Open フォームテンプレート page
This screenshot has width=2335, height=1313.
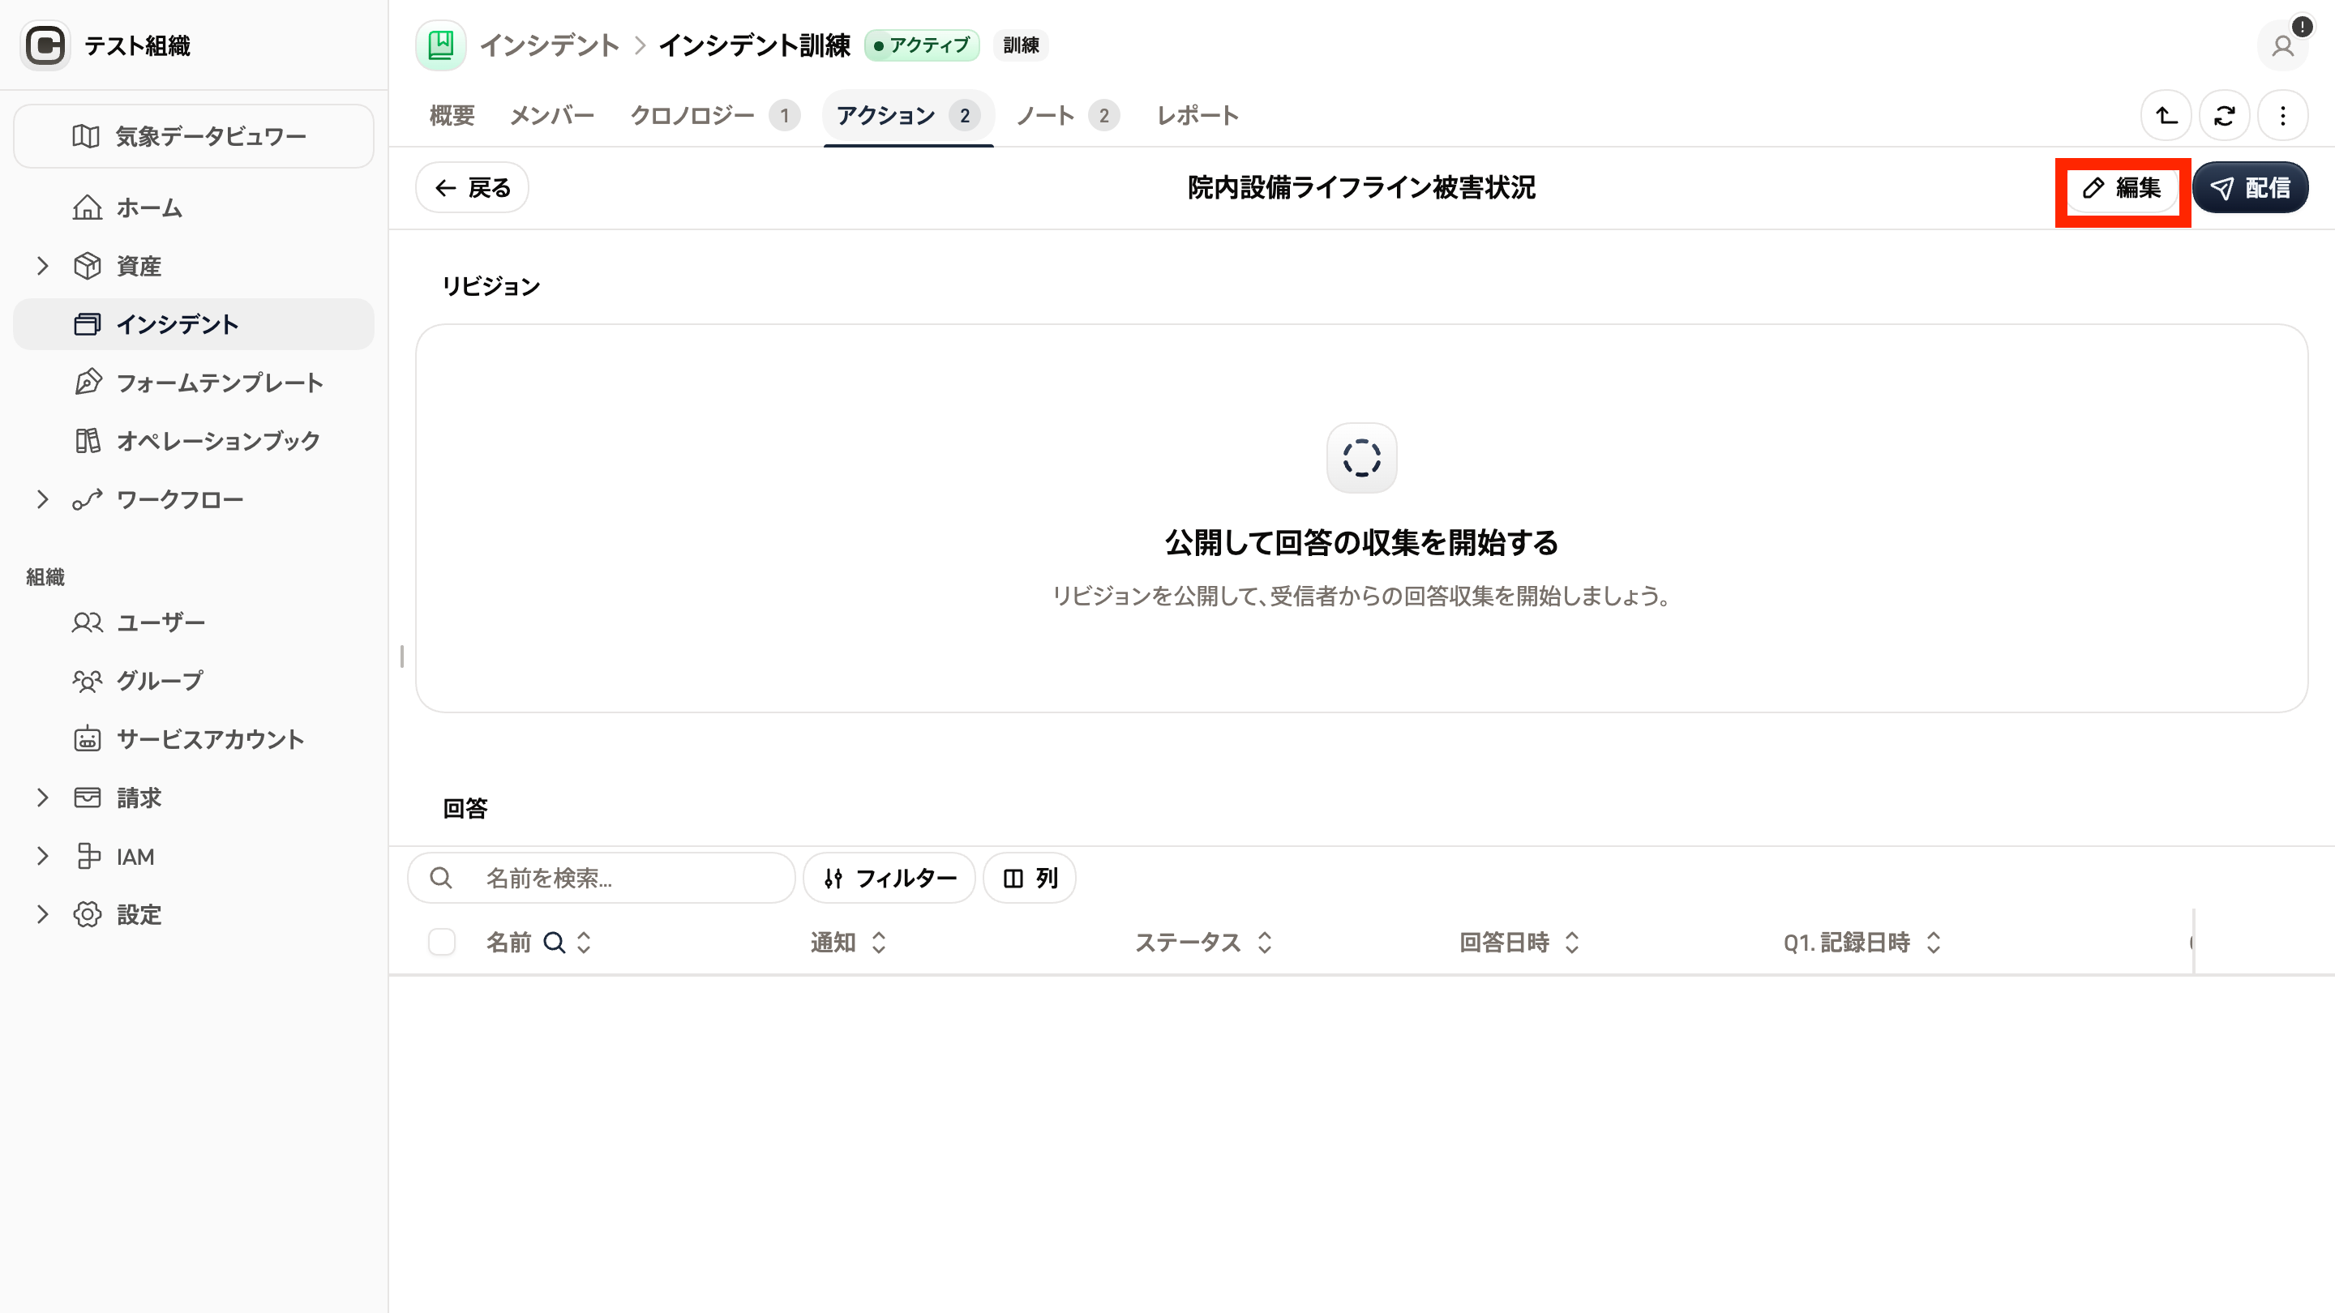[x=193, y=383]
